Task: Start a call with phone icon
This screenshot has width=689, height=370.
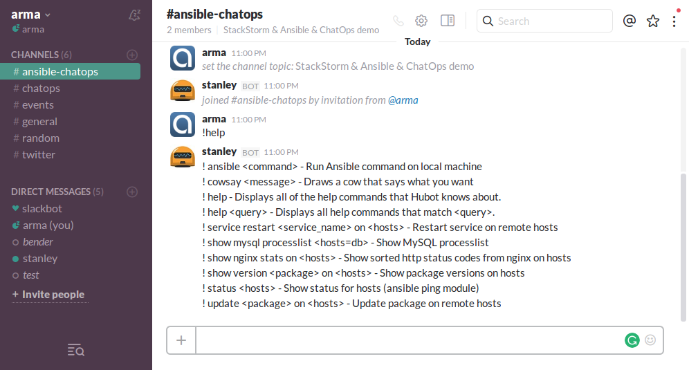Action: tap(398, 21)
